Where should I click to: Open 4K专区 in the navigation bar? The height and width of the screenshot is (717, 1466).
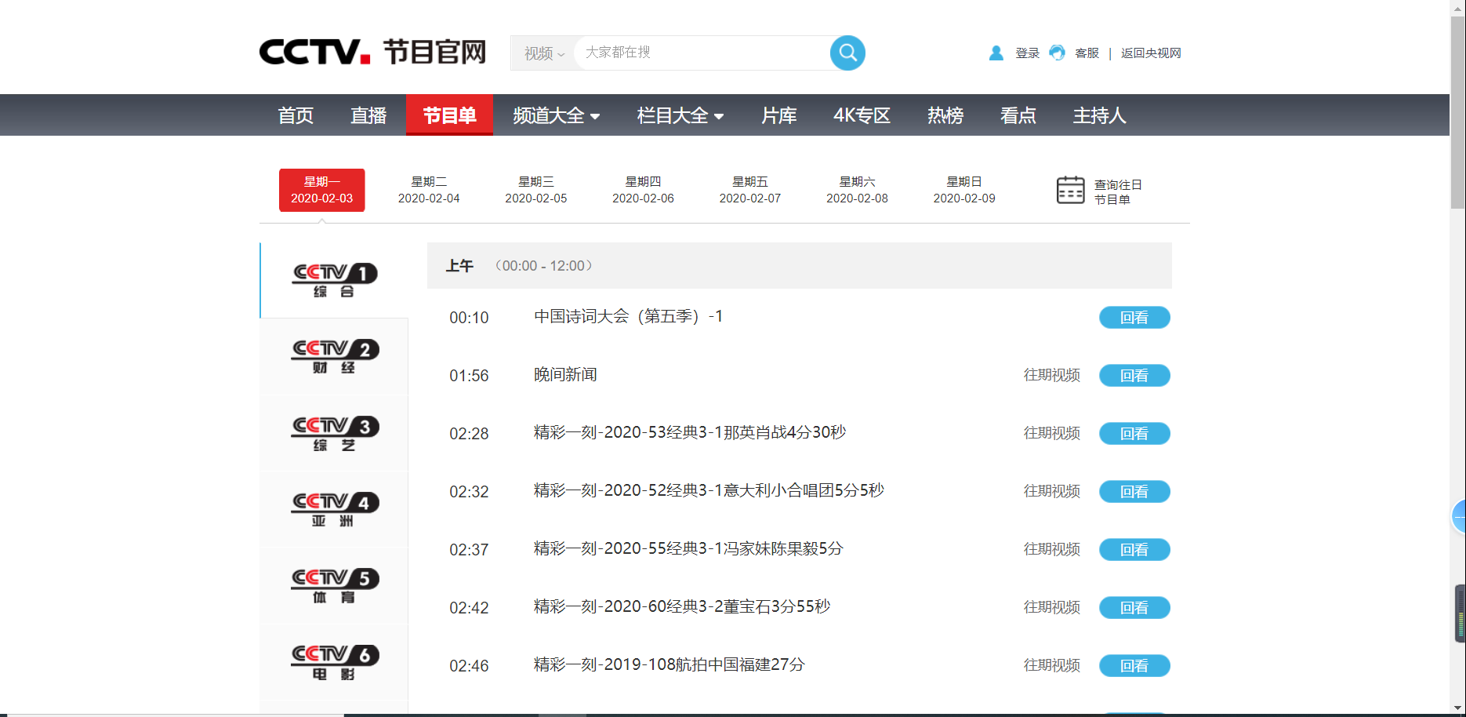[x=862, y=115]
